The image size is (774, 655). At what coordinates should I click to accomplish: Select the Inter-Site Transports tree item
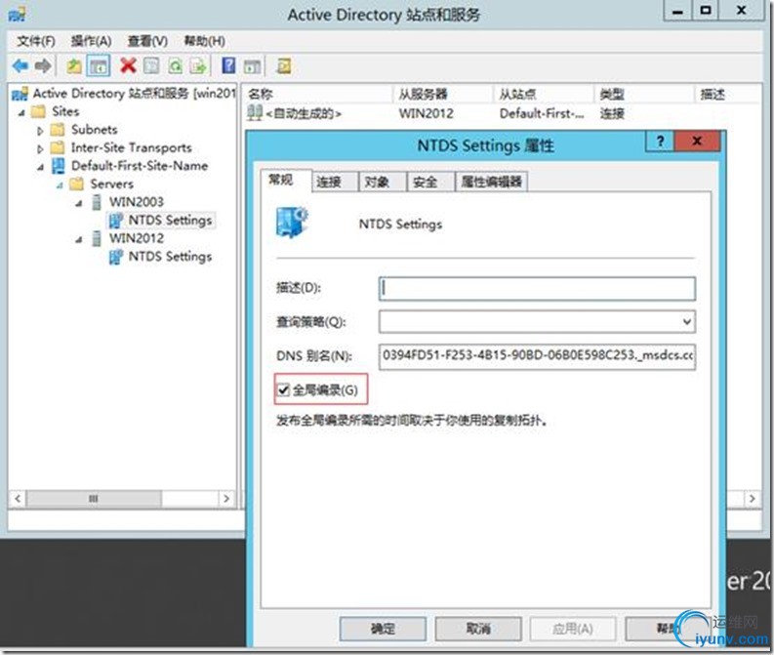point(132,147)
